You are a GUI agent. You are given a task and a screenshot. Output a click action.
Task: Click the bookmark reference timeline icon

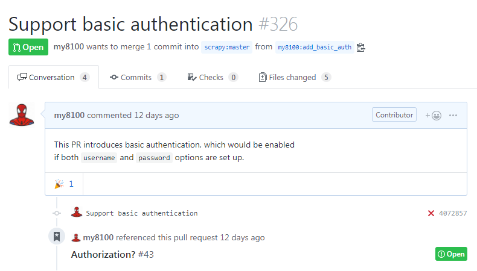pos(57,237)
